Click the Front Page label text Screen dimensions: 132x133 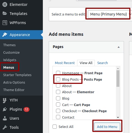coord(93,73)
